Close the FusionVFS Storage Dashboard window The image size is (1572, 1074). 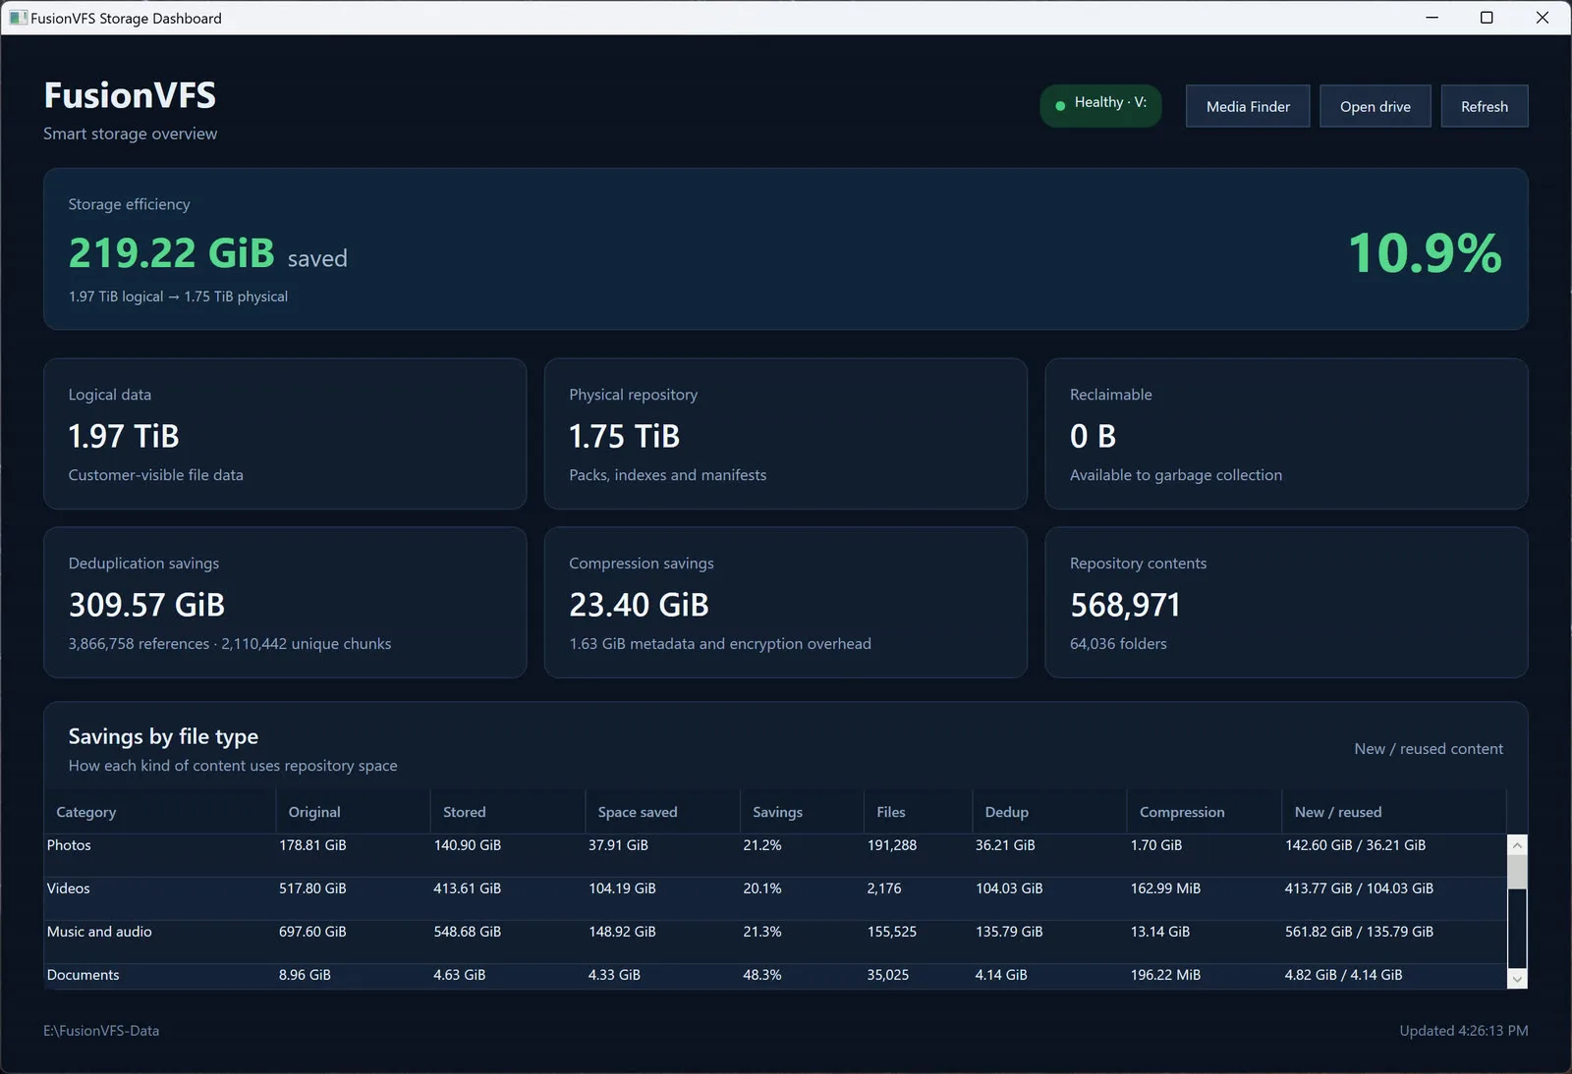pos(1543,18)
